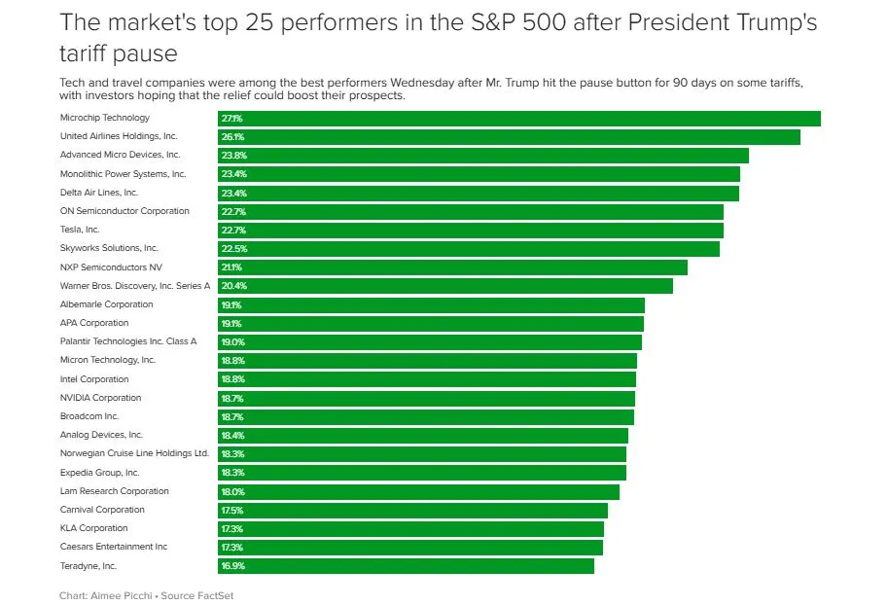Click the Teradyne, Inc. 16.9% bar
Screen dimensions: 888x606
406,566
